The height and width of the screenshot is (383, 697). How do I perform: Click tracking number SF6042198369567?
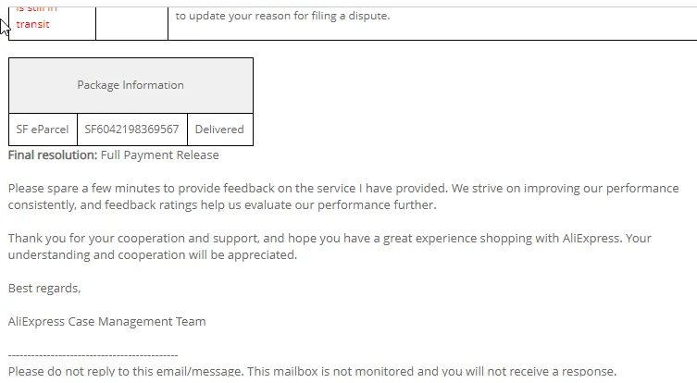point(131,130)
